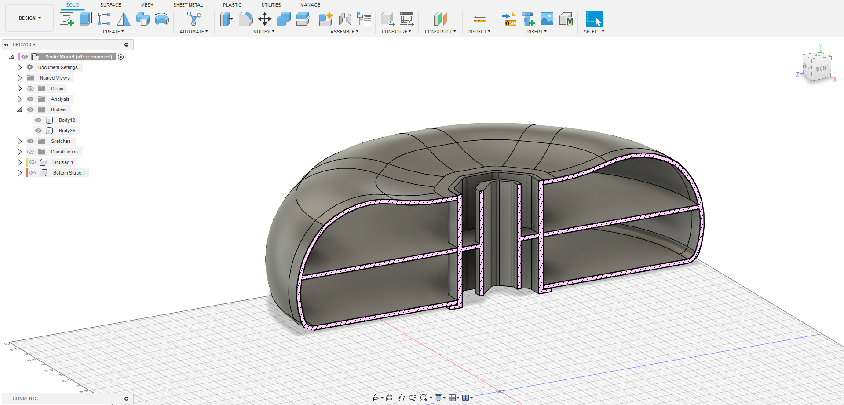
Task: Select the Fillet tool
Action: pyautogui.click(x=246, y=19)
